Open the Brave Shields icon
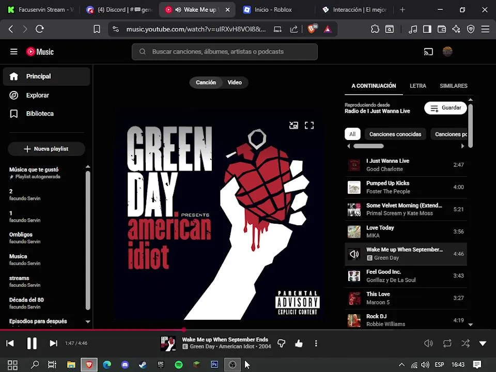 pos(312,29)
